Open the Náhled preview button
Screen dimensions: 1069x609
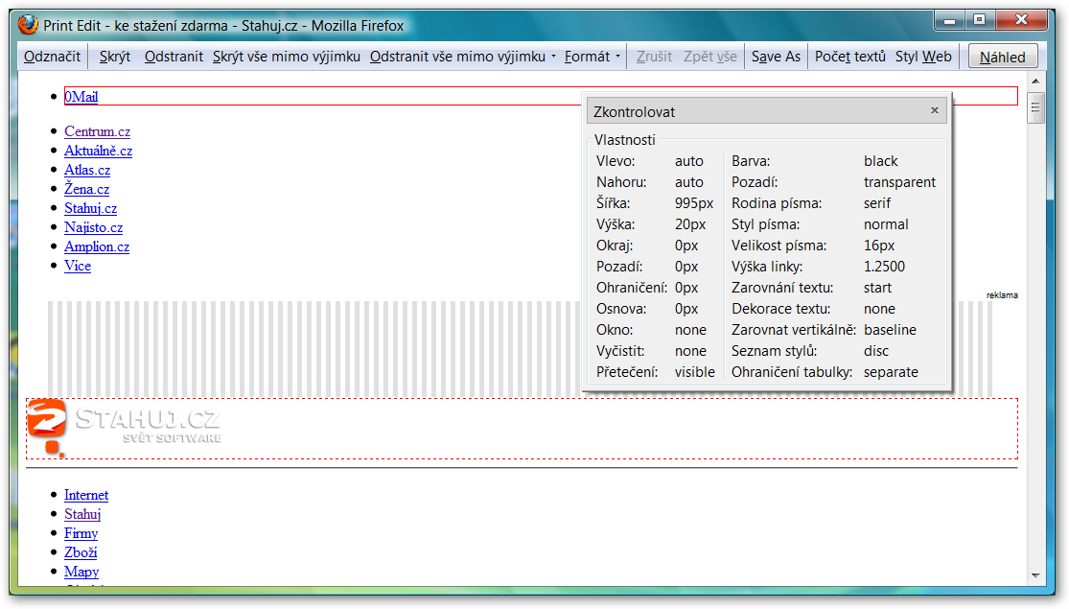pos(1002,58)
